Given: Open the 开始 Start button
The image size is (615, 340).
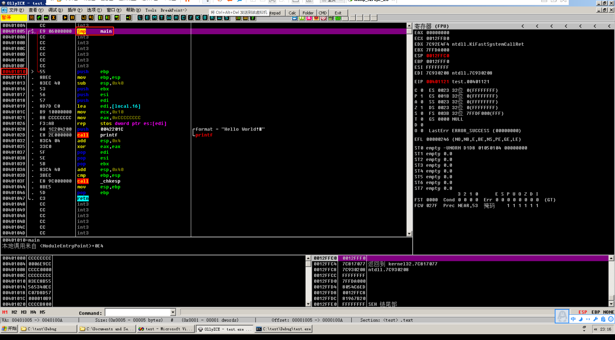Looking at the screenshot, I should 9,329.
